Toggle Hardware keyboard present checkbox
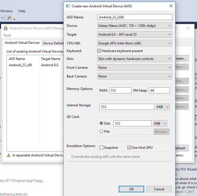 click(99, 51)
